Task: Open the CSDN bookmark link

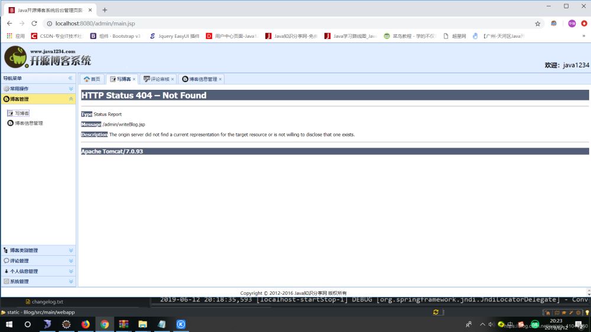Action: pos(57,36)
